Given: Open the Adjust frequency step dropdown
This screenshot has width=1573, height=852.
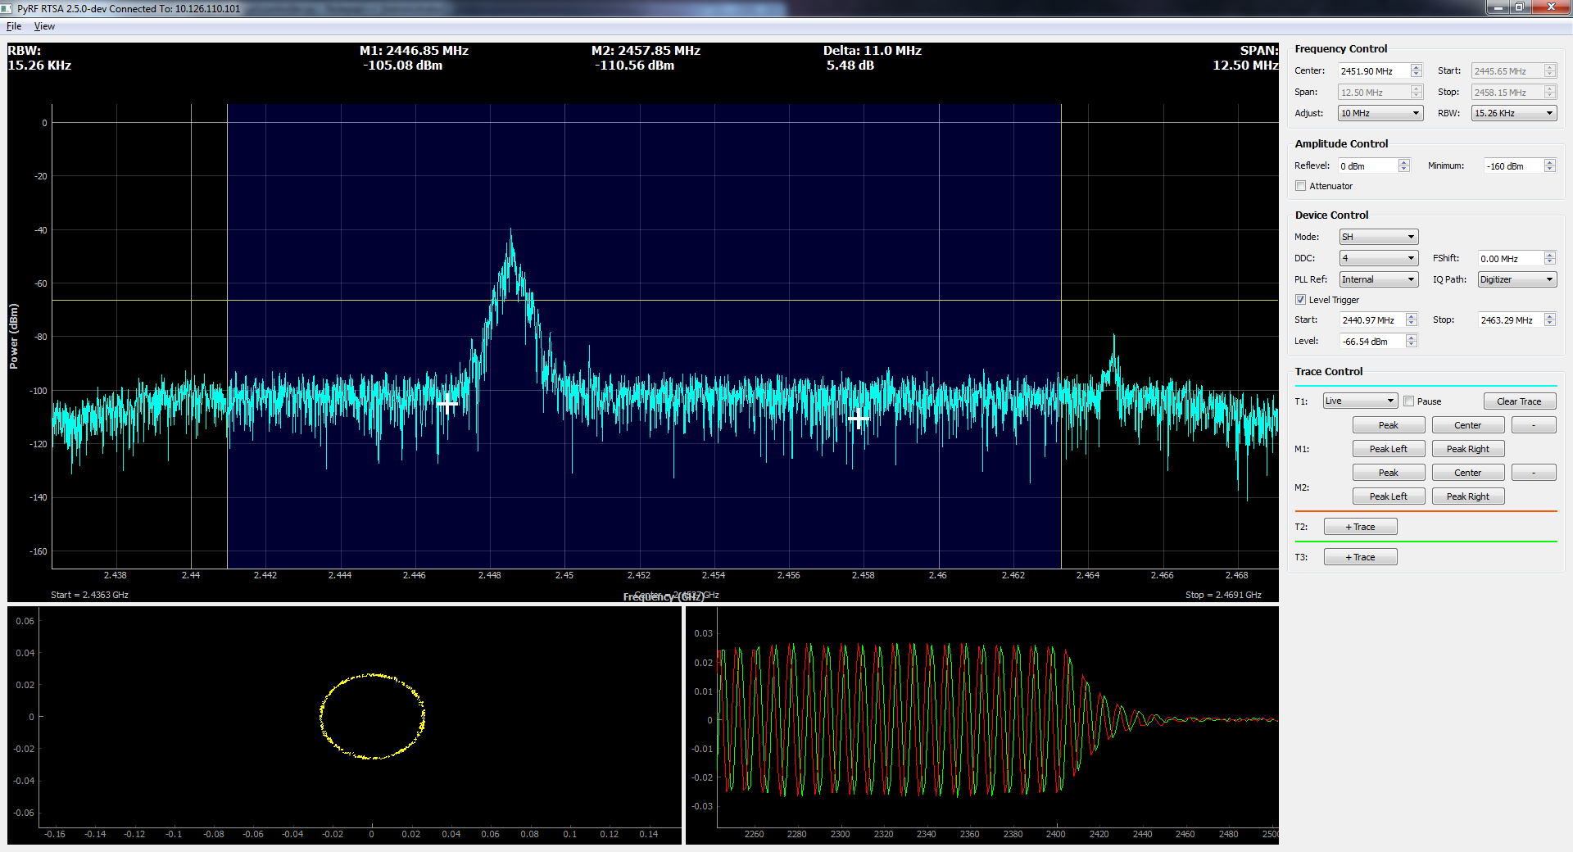Looking at the screenshot, I should [1380, 112].
